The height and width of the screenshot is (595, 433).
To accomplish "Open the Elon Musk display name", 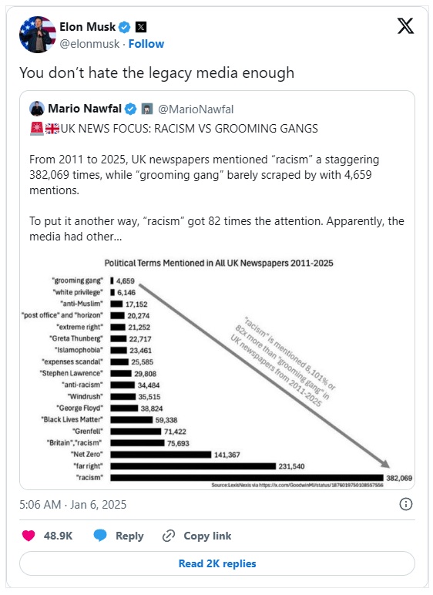I will pos(88,27).
